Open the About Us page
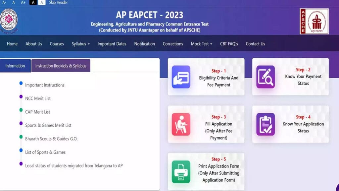This screenshot has width=339, height=191. (x=34, y=44)
